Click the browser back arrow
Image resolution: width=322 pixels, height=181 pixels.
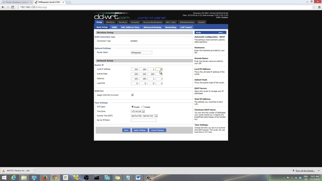[3, 7]
